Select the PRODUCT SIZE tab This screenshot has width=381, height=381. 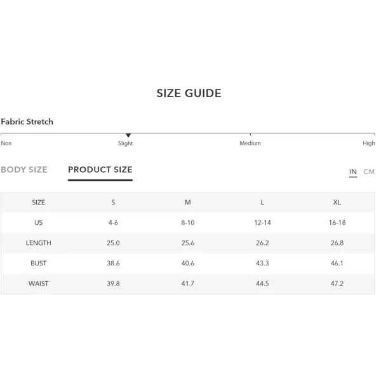pyautogui.click(x=100, y=170)
